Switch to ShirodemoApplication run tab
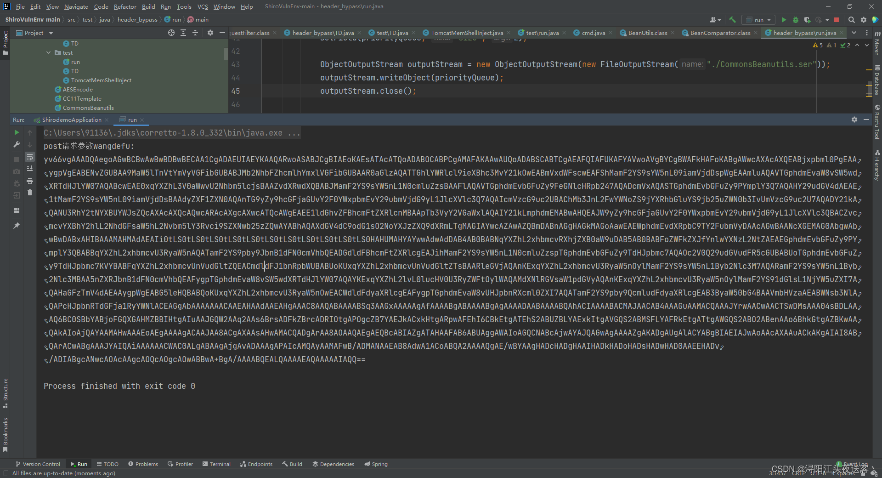 pos(72,120)
